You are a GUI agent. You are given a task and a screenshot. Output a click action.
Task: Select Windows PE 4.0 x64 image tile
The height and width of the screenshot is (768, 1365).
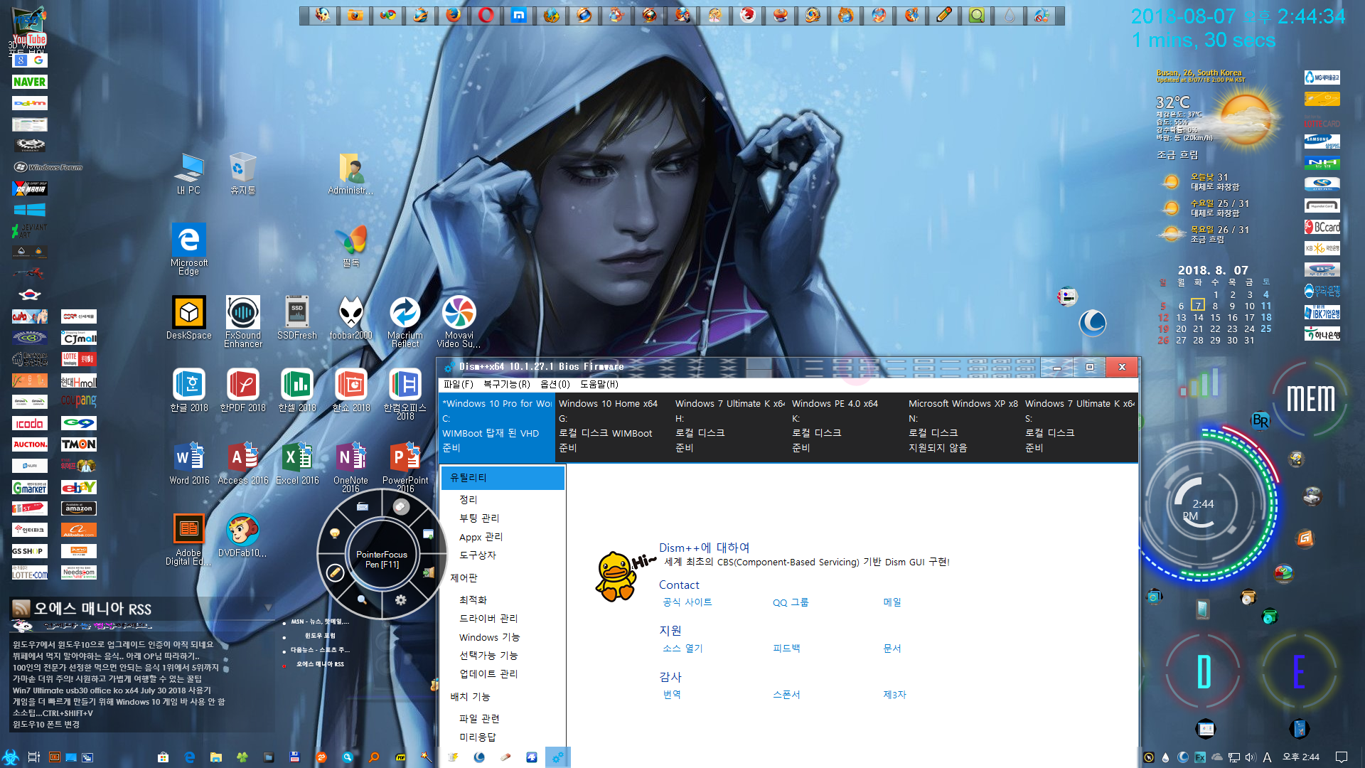846,426
